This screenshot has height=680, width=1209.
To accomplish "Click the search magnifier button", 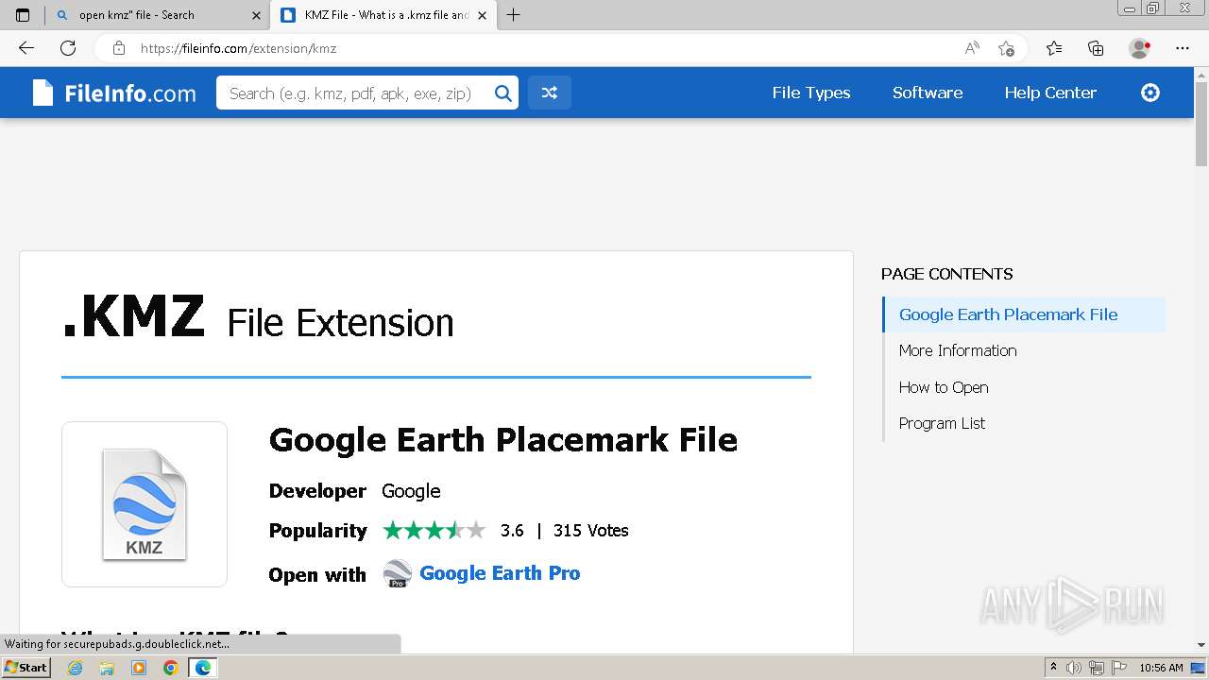I will (503, 93).
